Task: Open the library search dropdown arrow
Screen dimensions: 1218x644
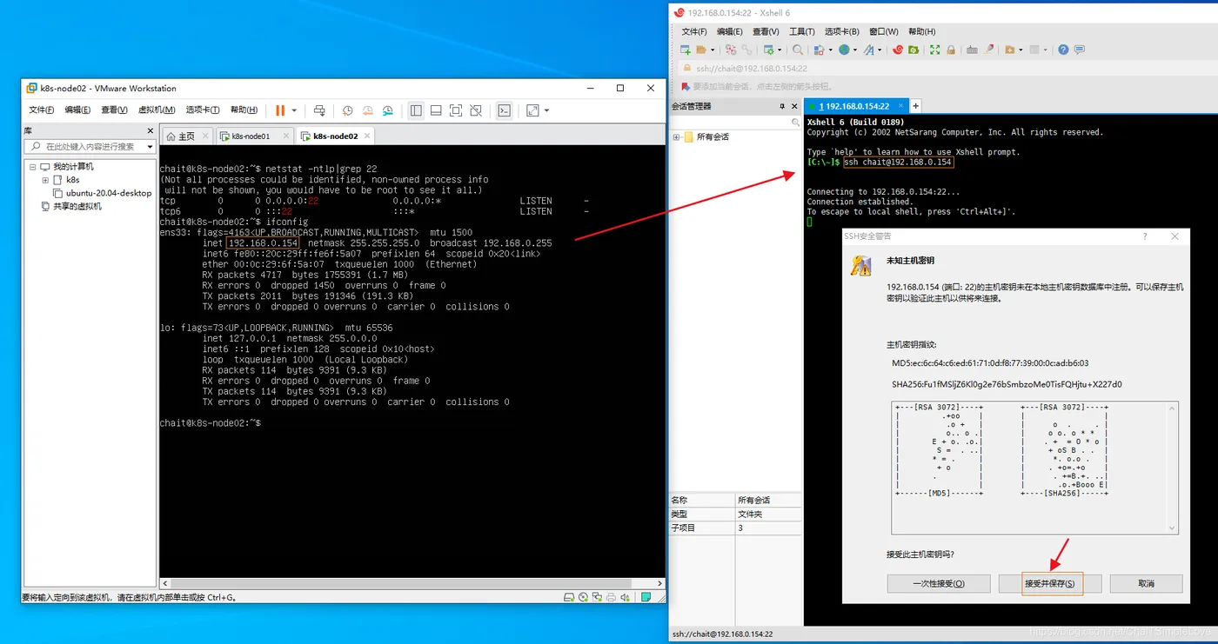Action: tap(150, 147)
